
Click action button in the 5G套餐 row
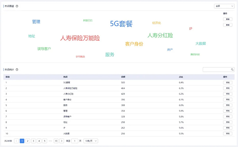click(228, 82)
